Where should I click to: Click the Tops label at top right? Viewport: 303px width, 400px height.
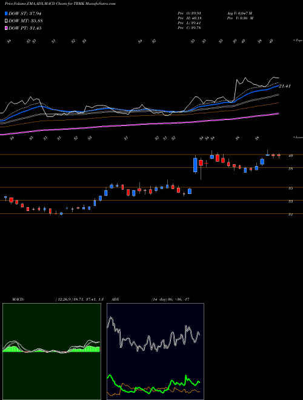coord(298,41)
